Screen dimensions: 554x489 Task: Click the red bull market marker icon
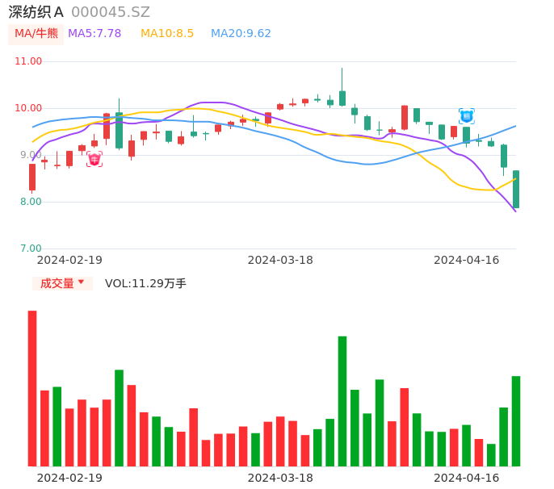[94, 159]
